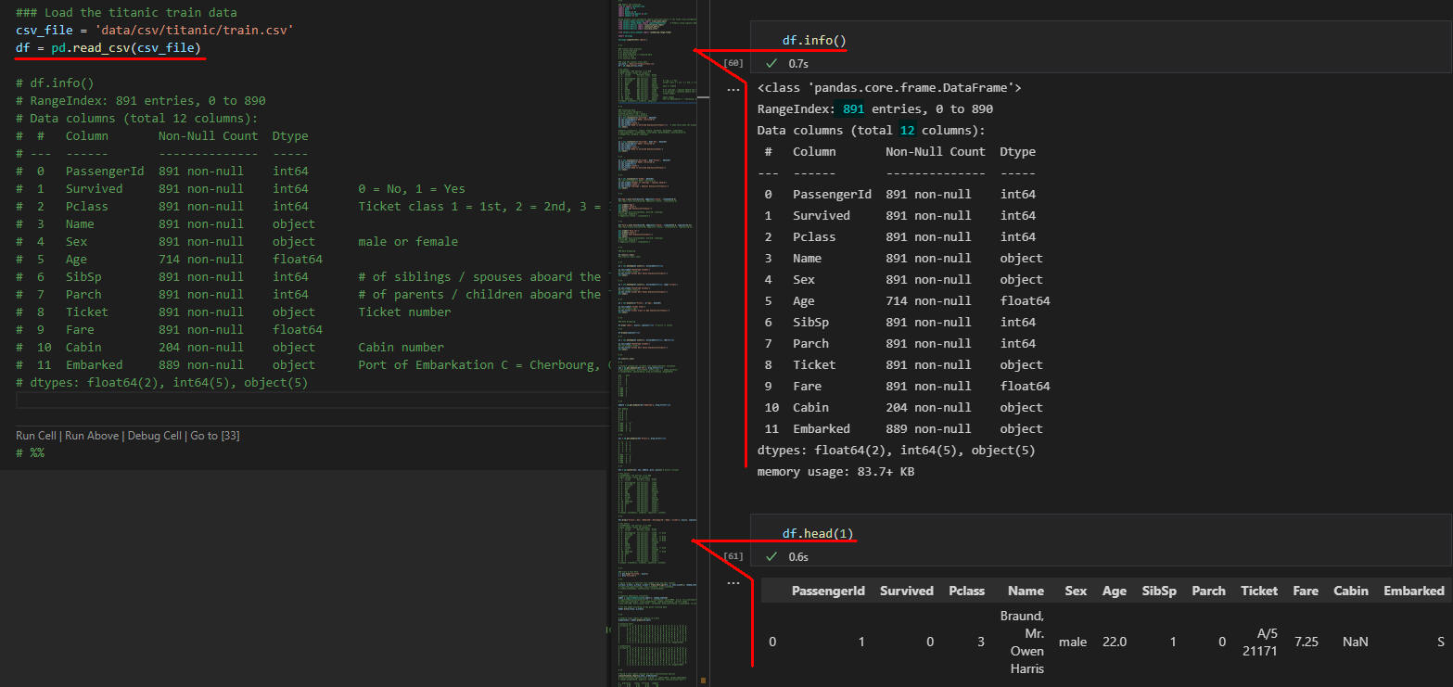Click the code minimap strip
Viewport: 1453px width, 687px height.
(x=656, y=343)
